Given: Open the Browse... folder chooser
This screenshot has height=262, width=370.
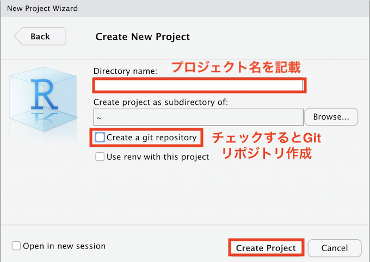Looking at the screenshot, I should point(331,117).
